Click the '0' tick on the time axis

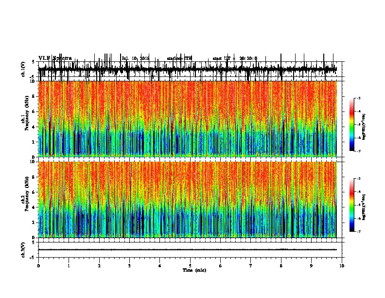[x=38, y=266]
